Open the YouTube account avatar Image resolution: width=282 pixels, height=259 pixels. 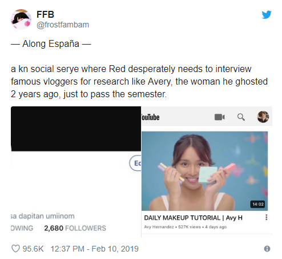tap(263, 117)
